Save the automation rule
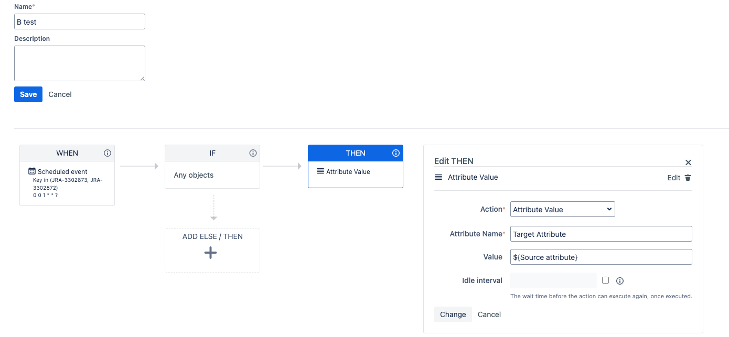 coord(28,94)
